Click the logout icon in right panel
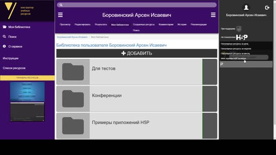The image size is (276, 155). 267,8
